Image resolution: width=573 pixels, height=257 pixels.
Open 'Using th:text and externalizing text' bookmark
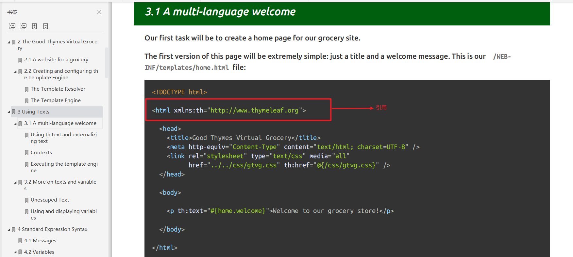(x=64, y=138)
